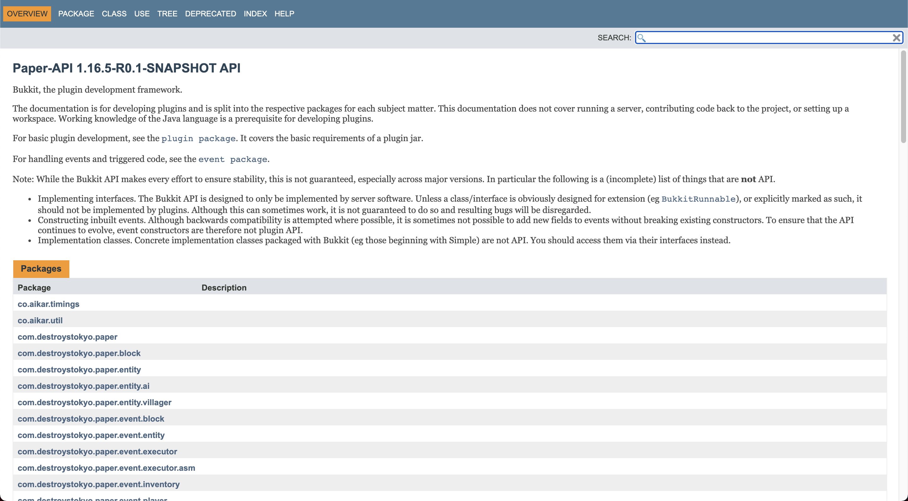The height and width of the screenshot is (501, 908).
Task: Click inside the search input box
Action: coord(768,38)
